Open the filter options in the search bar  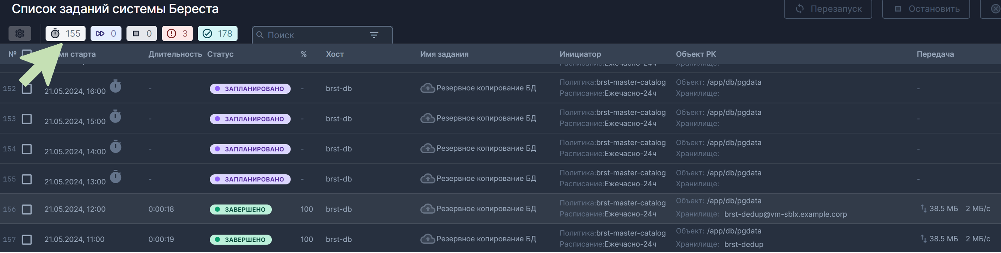[x=374, y=35]
